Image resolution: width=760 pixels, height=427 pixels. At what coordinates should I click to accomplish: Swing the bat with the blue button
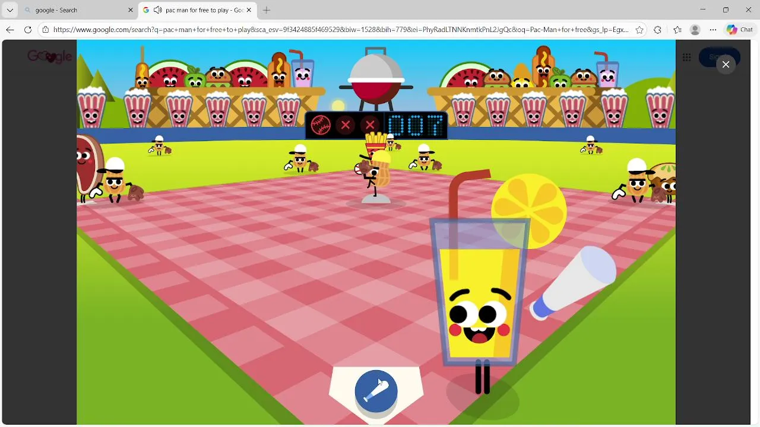(x=376, y=390)
